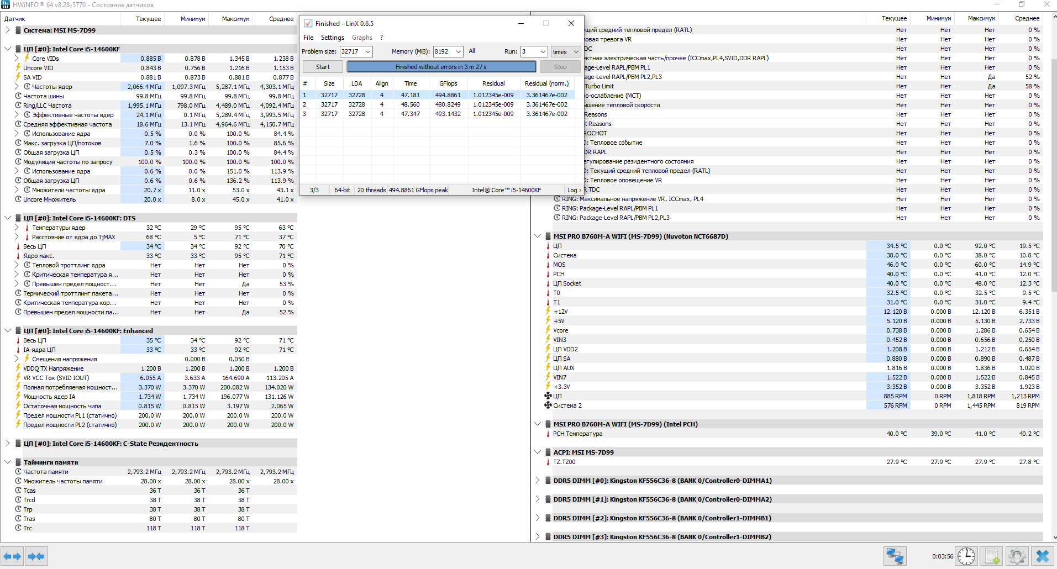
Task: Open the ? help menu in LinX
Action: coord(381,38)
